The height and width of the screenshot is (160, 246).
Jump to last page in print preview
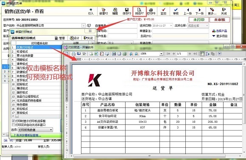pyautogui.click(x=195, y=54)
